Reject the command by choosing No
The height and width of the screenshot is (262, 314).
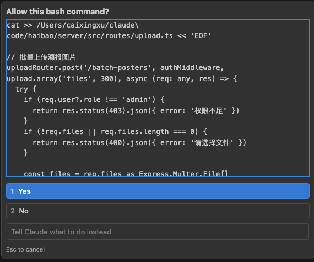(x=158, y=211)
